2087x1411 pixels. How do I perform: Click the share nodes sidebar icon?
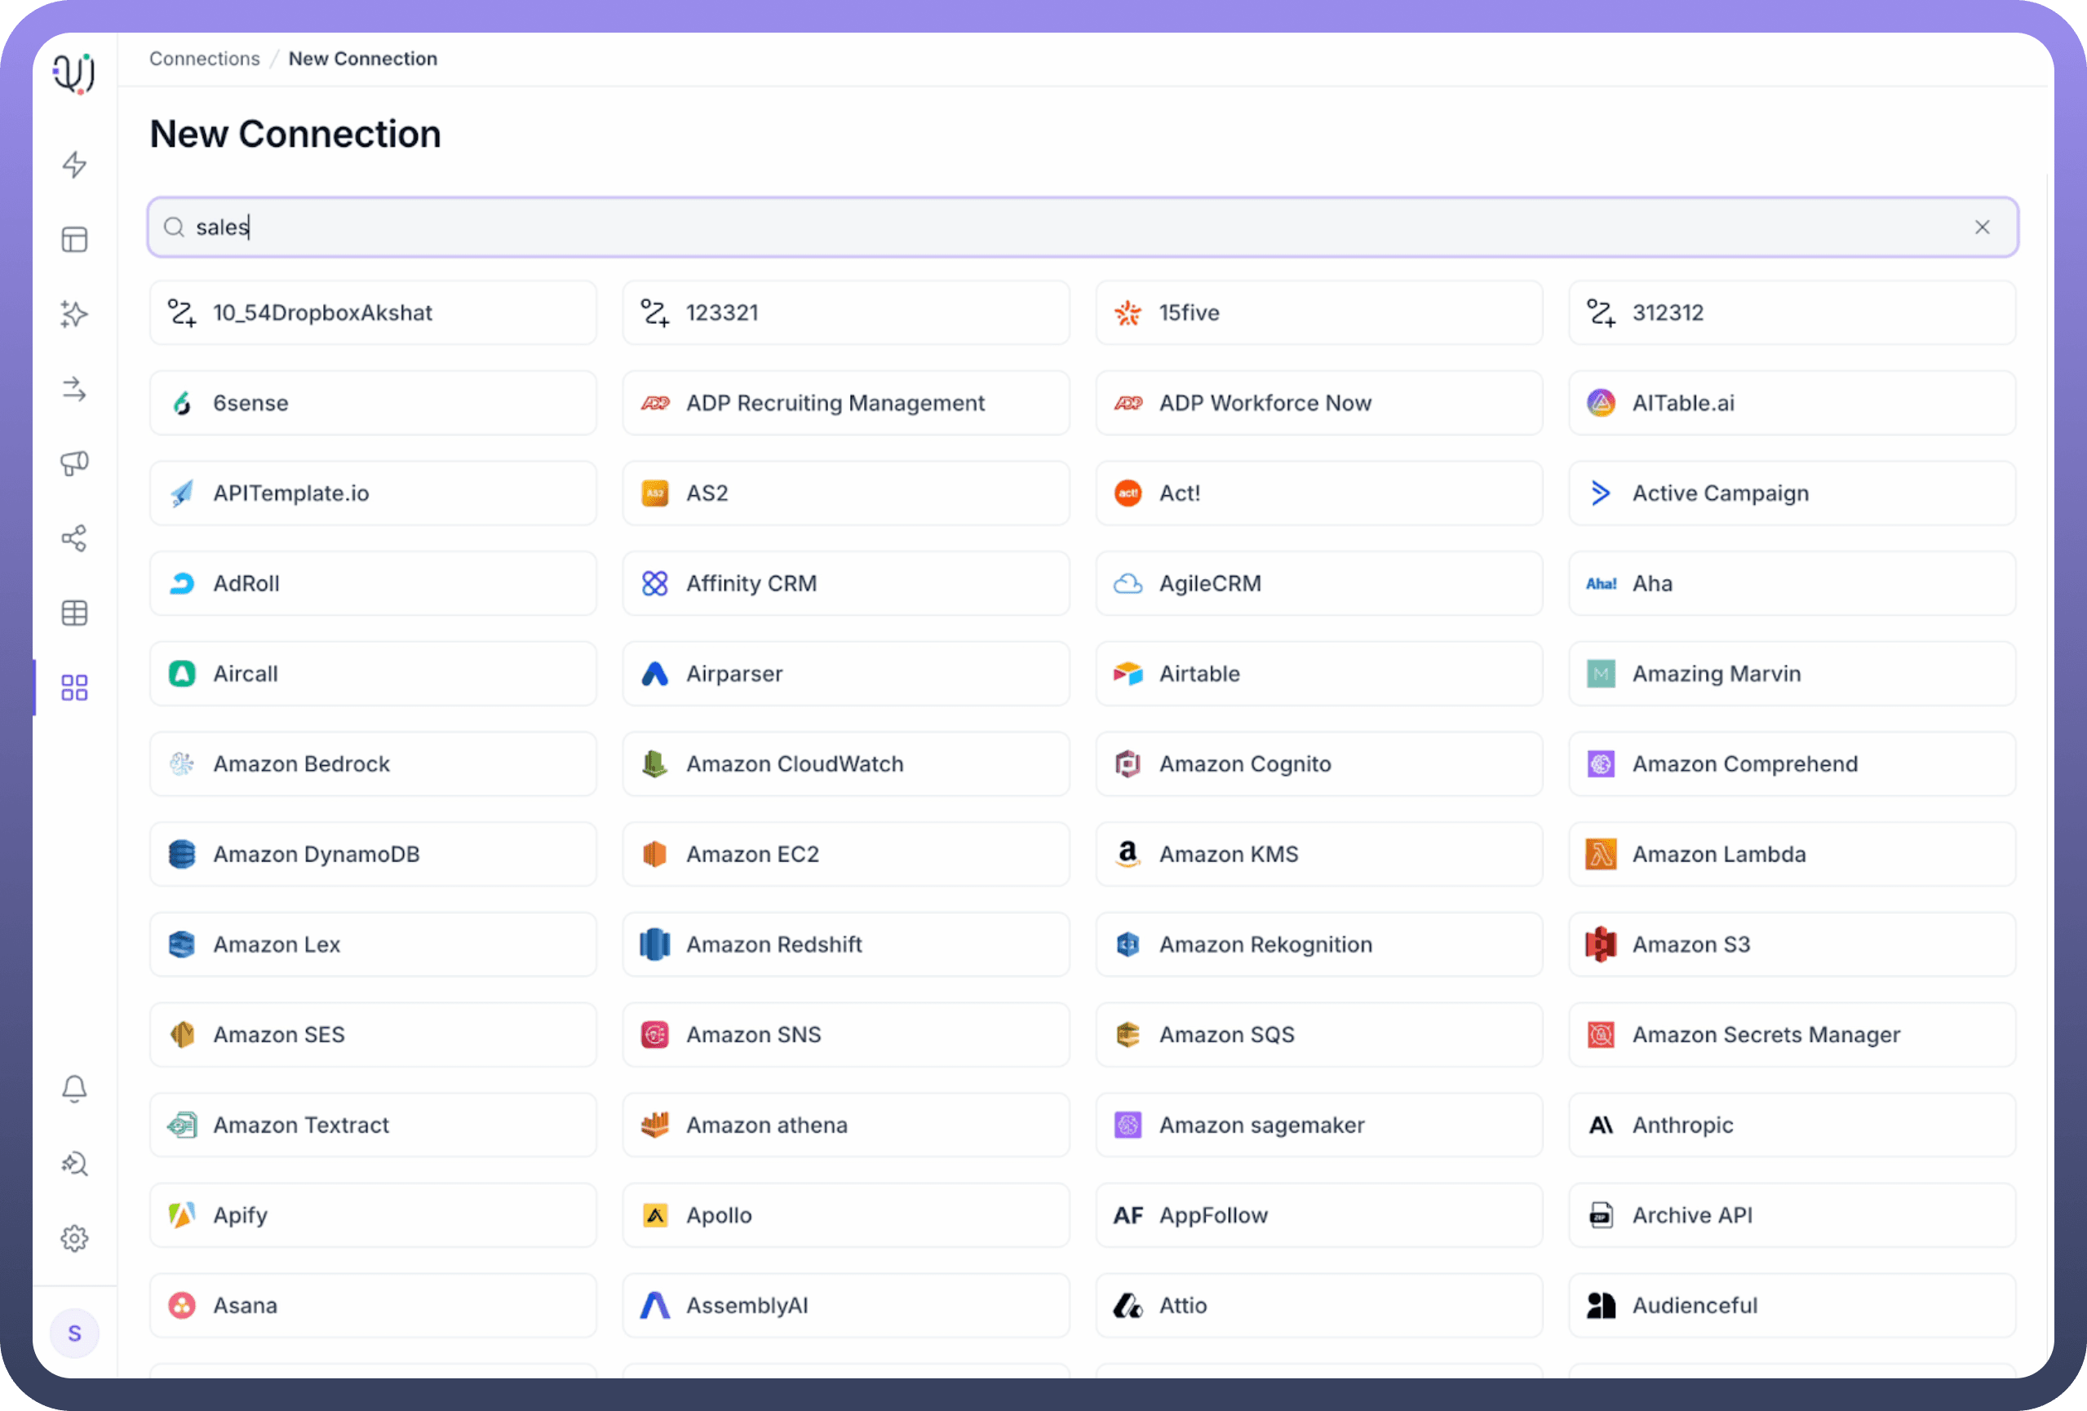pos(74,538)
